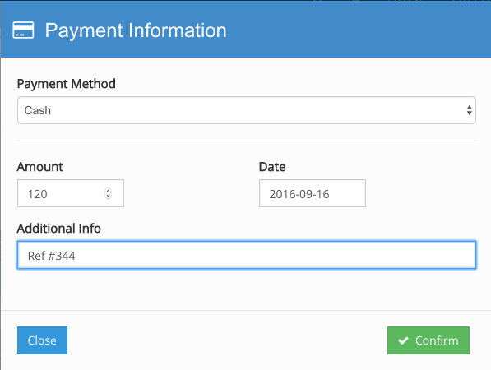Decrease Amount using the stepper down arrow
This screenshot has height=370, width=491.
[108, 196]
